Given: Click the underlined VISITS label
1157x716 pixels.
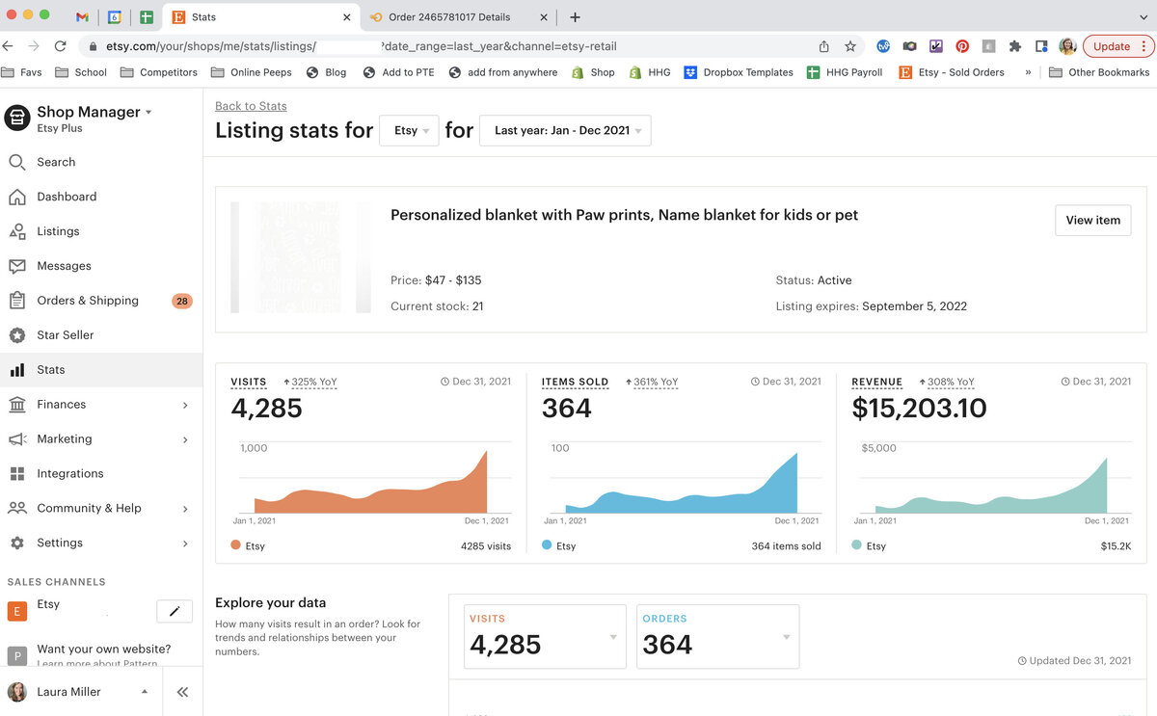Looking at the screenshot, I should [x=249, y=383].
